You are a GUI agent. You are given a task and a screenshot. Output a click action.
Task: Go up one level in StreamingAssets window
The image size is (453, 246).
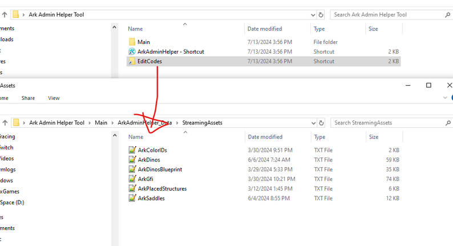tap(5, 123)
